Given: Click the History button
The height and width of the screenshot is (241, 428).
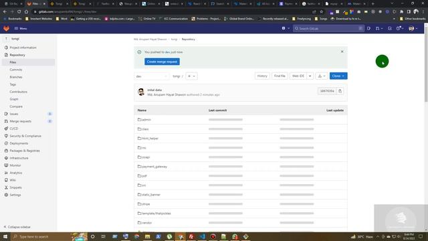Looking at the screenshot, I should pos(262,76).
